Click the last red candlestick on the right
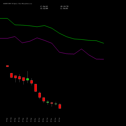The width and height of the screenshot is (126, 126). (60, 106)
